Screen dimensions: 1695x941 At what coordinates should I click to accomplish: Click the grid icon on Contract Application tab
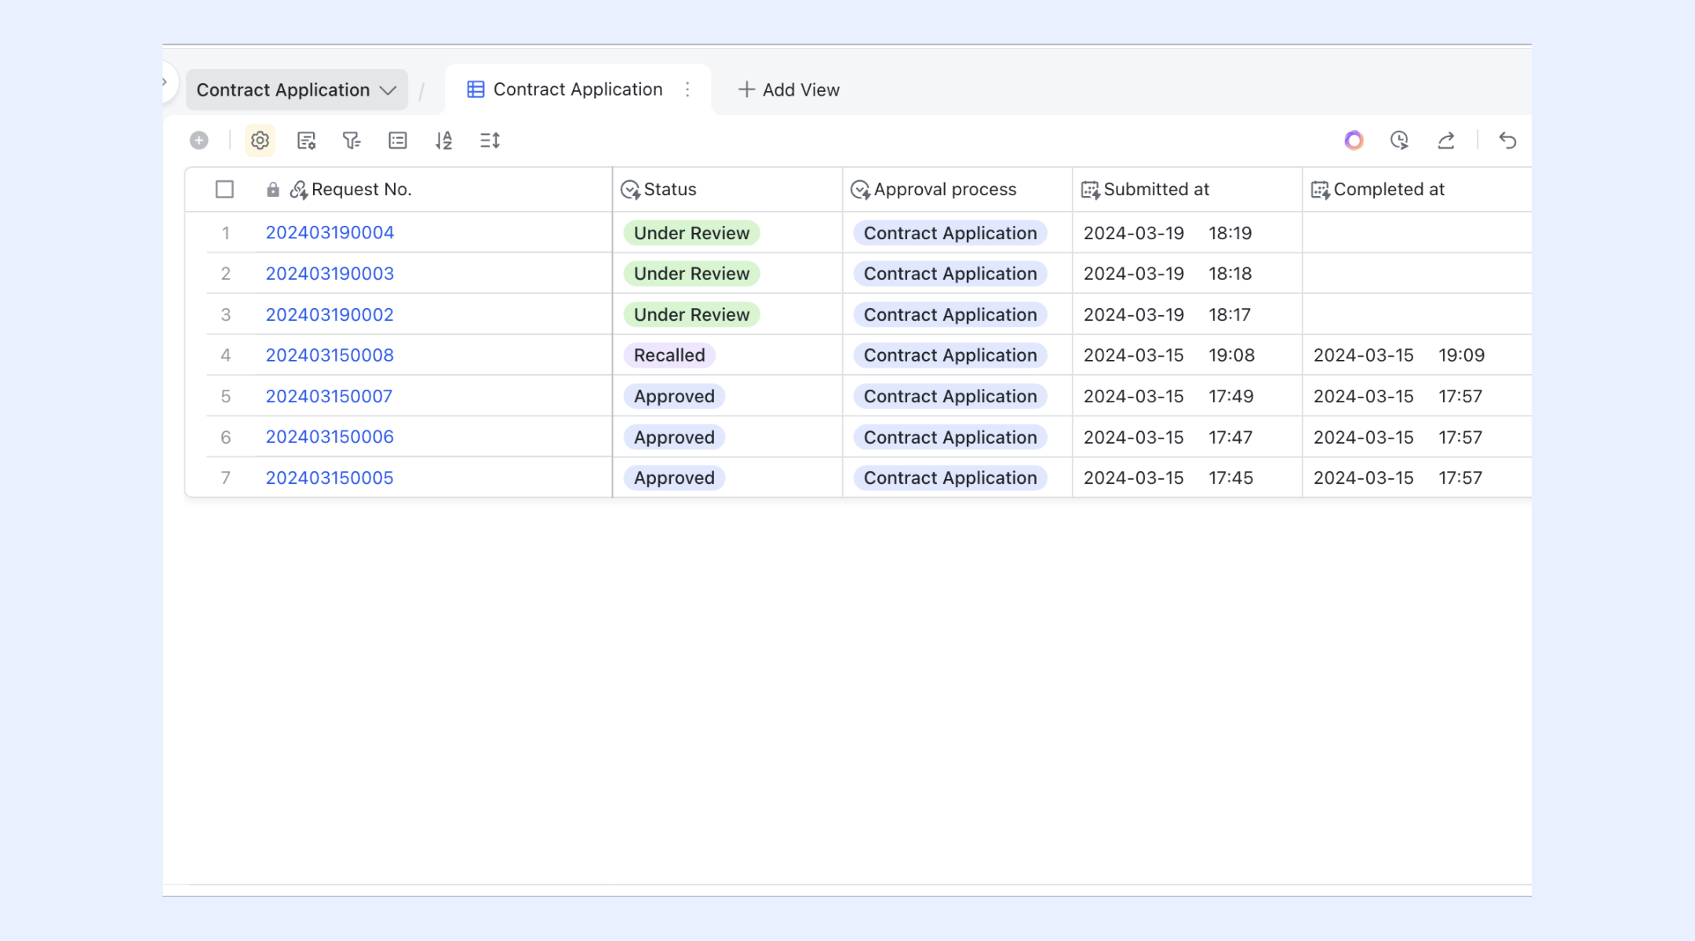coord(476,89)
